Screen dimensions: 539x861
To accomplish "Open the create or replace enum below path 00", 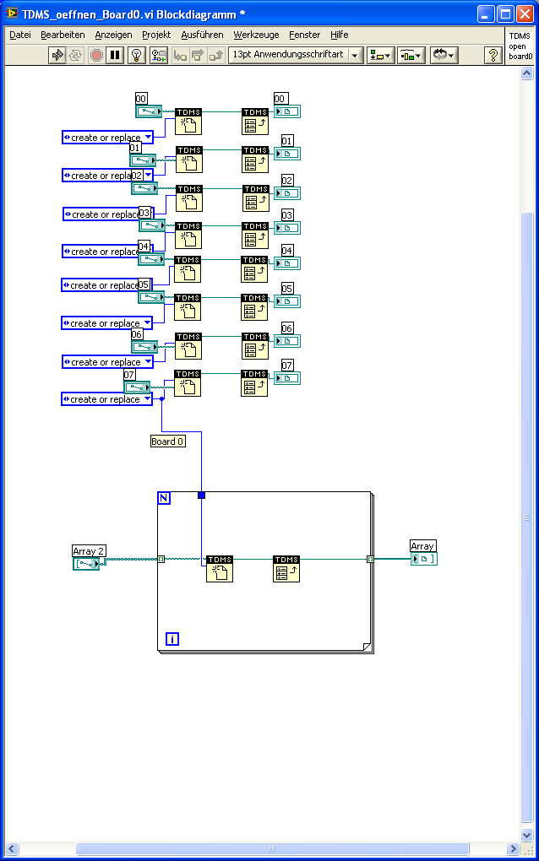I will 107,138.
